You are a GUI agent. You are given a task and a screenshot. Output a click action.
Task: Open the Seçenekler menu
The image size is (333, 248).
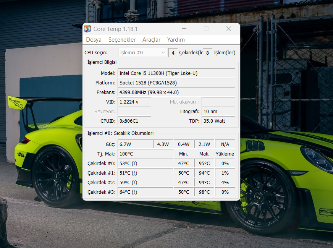(x=122, y=40)
